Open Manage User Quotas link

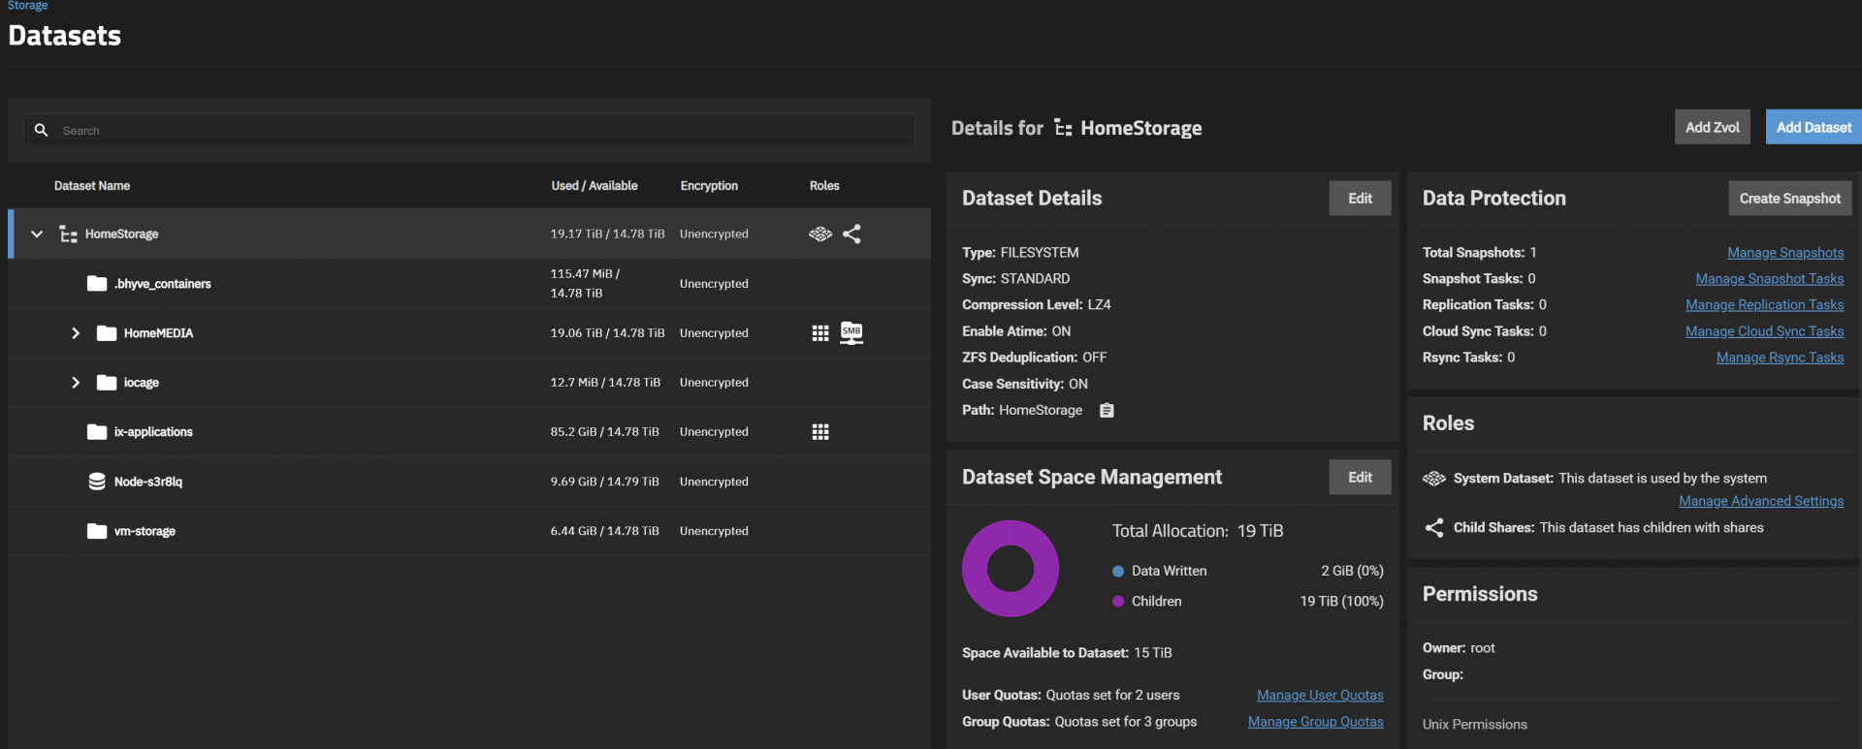[x=1320, y=696]
